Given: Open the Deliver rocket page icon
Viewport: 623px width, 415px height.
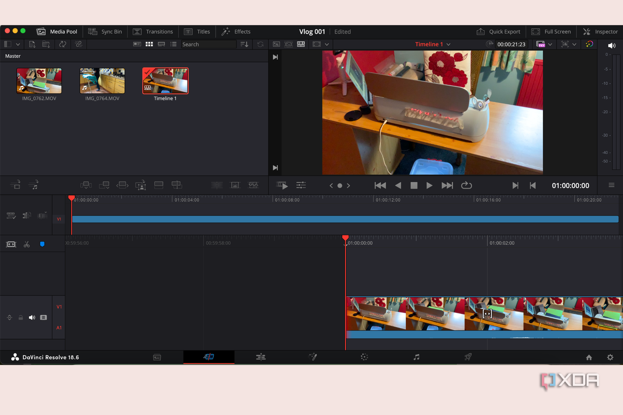Looking at the screenshot, I should (468, 357).
